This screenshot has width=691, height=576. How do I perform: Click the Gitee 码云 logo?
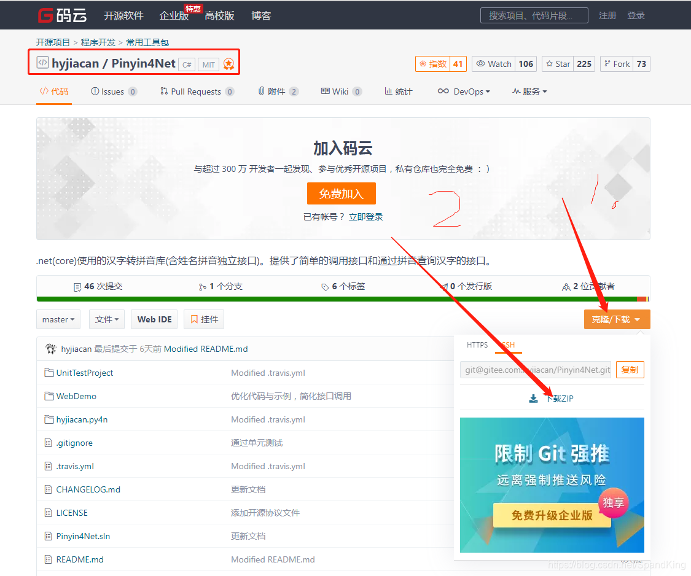(62, 15)
